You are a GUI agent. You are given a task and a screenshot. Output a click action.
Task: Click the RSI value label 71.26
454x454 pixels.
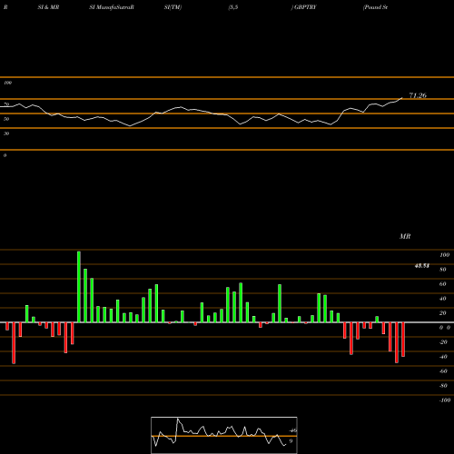[x=418, y=95]
